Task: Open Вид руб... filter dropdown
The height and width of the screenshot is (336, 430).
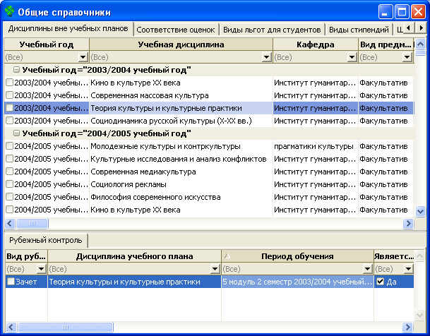Action: pyautogui.click(x=42, y=269)
